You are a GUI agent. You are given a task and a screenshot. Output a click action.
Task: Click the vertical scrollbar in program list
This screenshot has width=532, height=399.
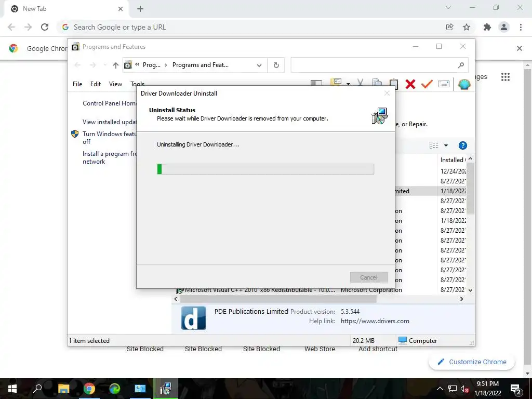[x=470, y=188]
